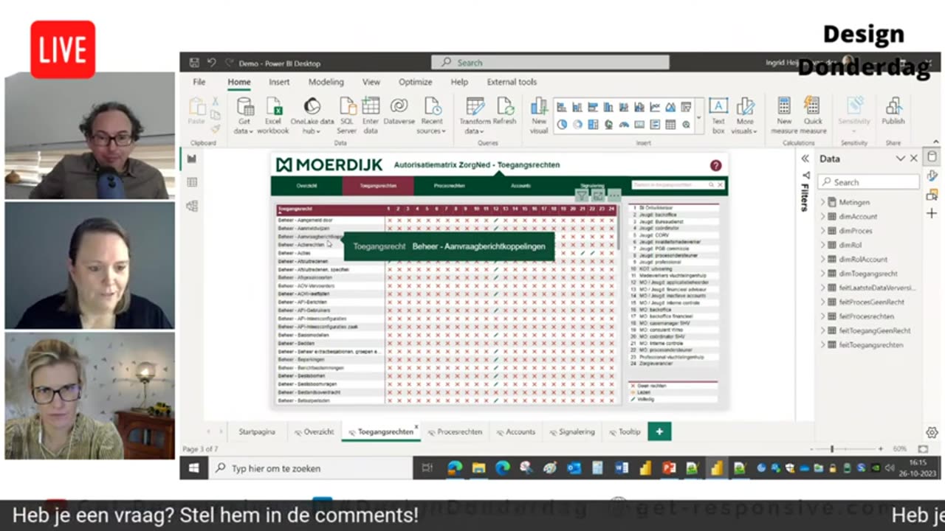Expand the feitToegangsrechten table
Image resolution: width=945 pixels, height=531 pixels.
pos(822,345)
